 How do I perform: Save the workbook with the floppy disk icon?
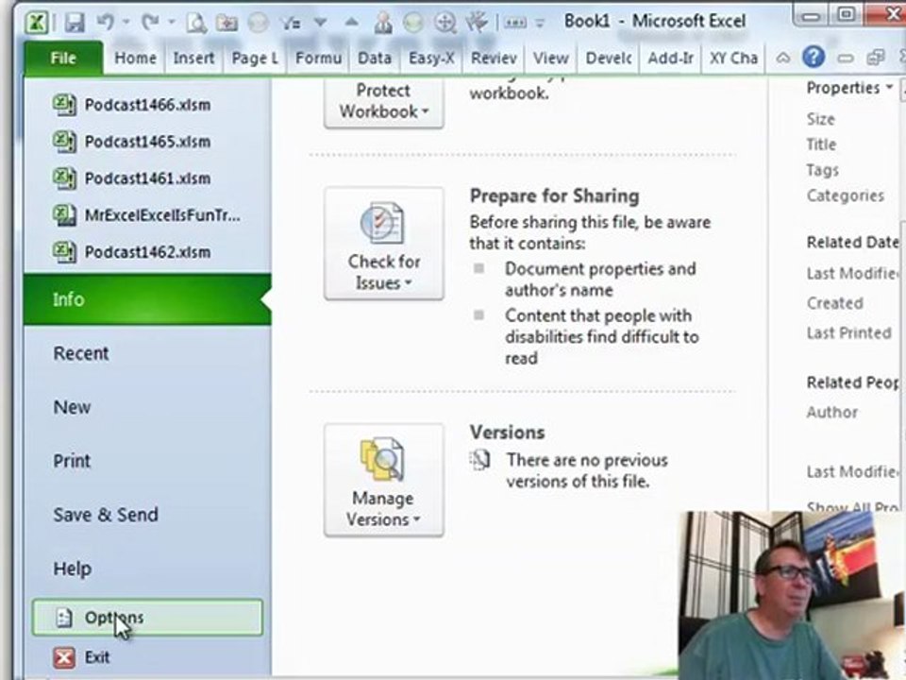tap(75, 23)
